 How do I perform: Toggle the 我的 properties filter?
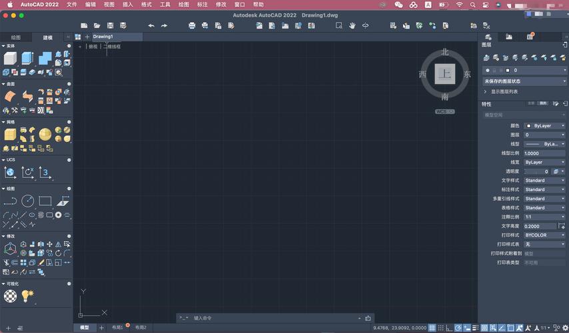[543, 103]
